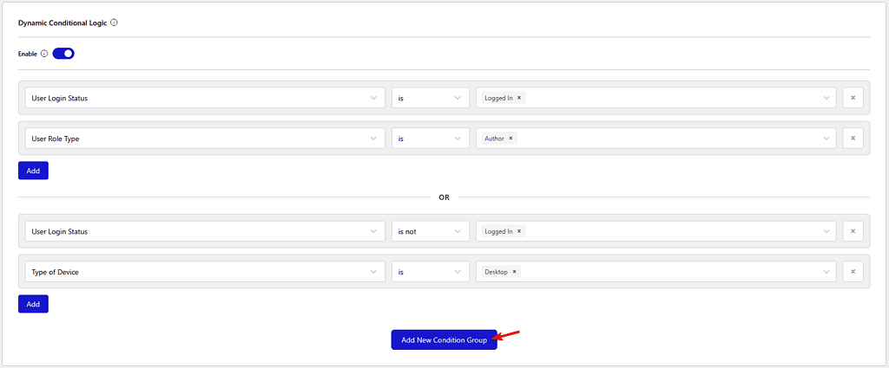The height and width of the screenshot is (368, 889).
Task: Delete the 'is not' User Login Status row
Action: (853, 232)
